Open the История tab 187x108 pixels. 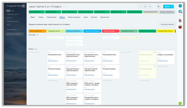(x=94, y=17)
